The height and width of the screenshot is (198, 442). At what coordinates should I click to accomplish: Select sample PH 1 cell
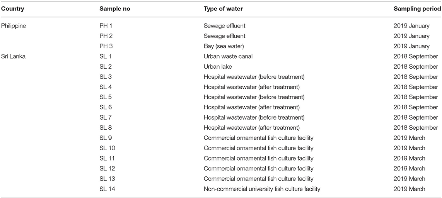pyautogui.click(x=106, y=26)
